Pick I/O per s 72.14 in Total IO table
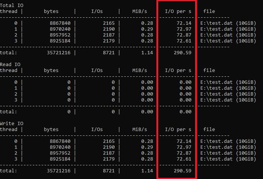Viewport: 263px width, 179px height. pyautogui.click(x=184, y=23)
